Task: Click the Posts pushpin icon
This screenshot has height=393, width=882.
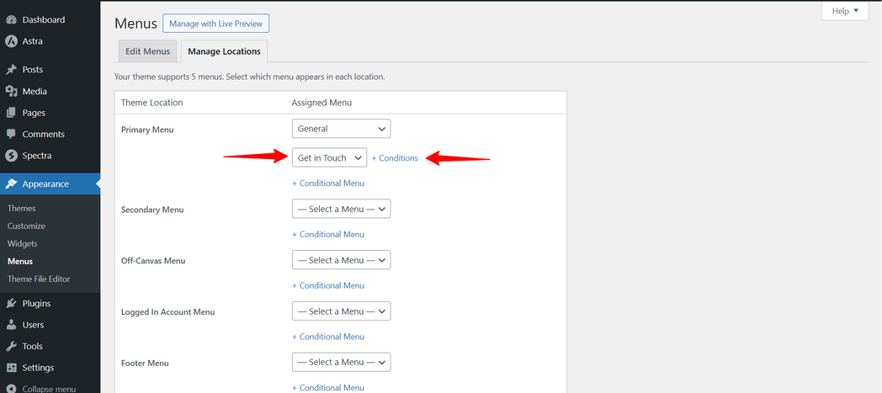Action: coord(11,70)
